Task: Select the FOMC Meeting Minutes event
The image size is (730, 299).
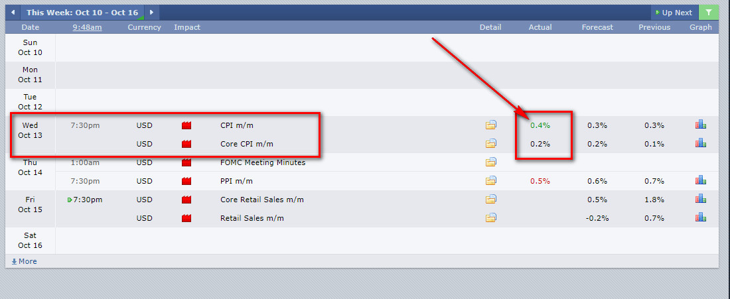Action: [x=263, y=162]
